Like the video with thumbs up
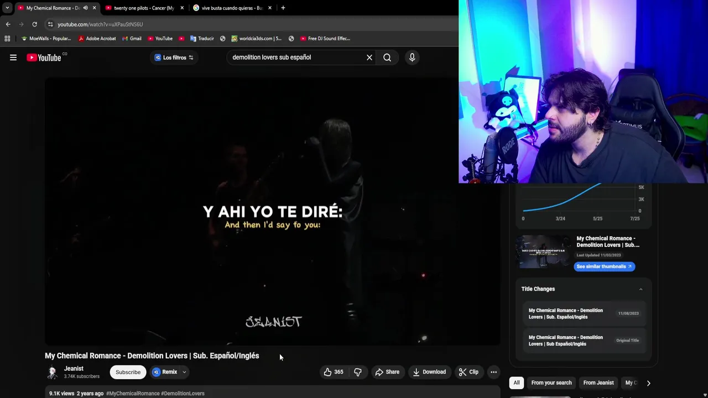Screen dimensions: 708x398 [x=334, y=372]
